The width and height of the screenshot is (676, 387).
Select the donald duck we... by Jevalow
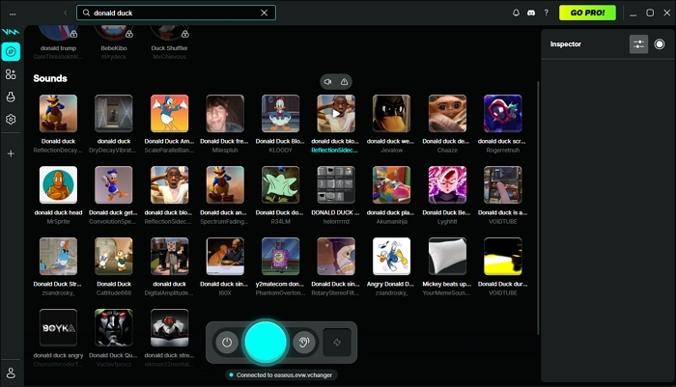(x=391, y=114)
